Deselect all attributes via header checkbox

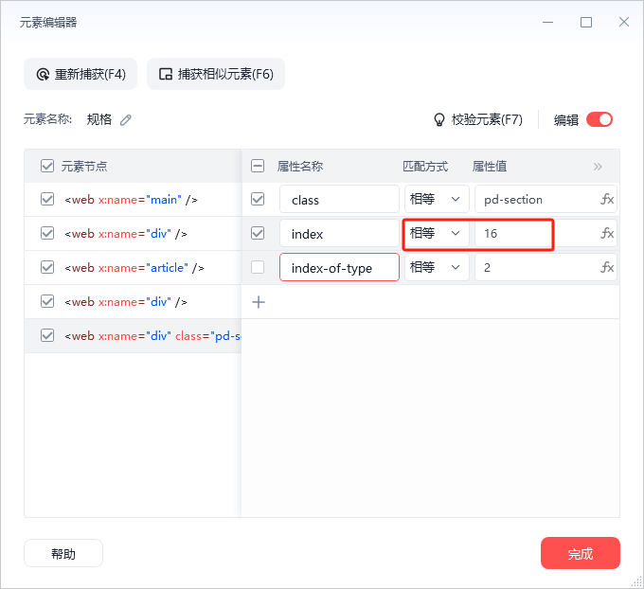[x=258, y=167]
